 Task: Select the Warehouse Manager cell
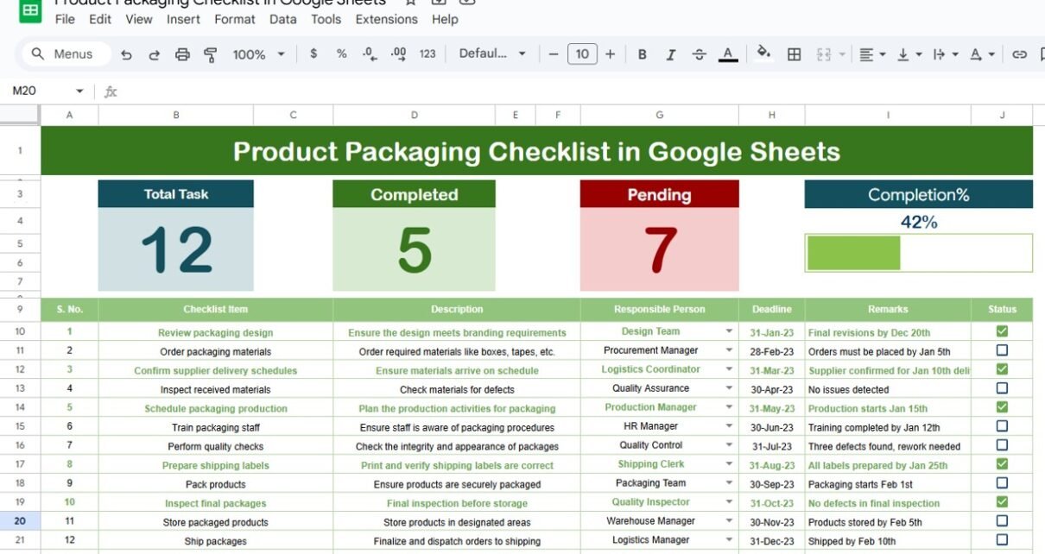click(660, 521)
